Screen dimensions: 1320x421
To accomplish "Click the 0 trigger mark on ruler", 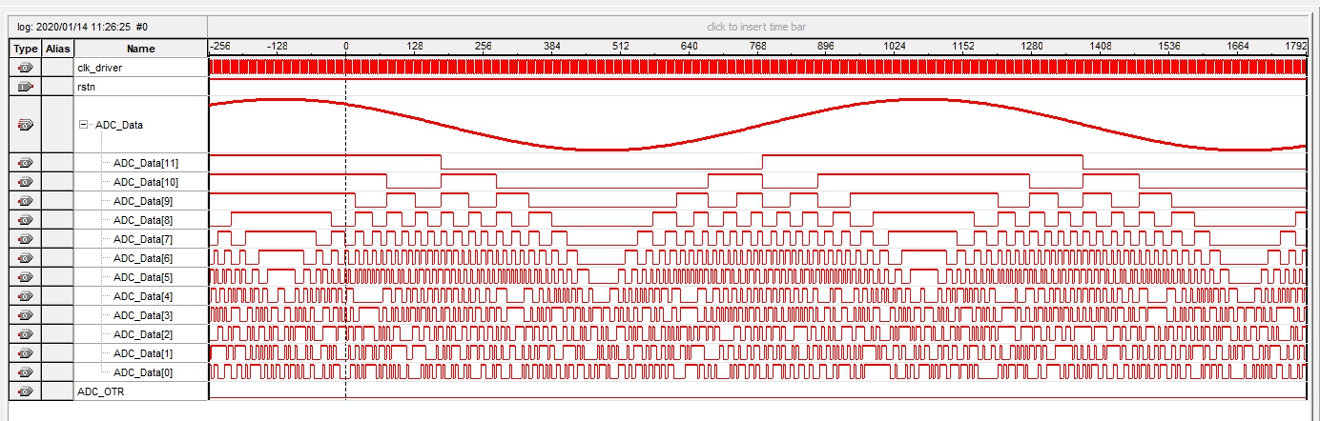I will click(345, 46).
